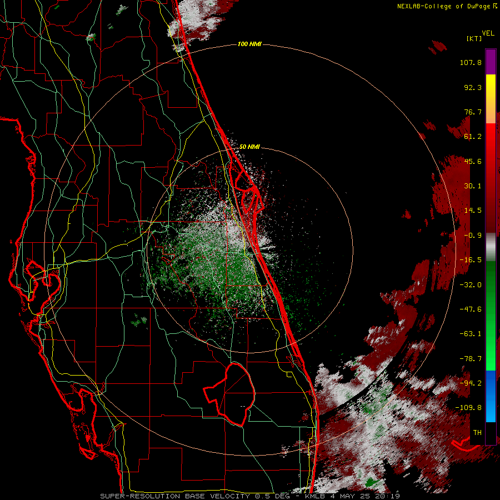500x500 pixels.
Task: Select the 30.1 scale value
Action: click(x=473, y=186)
